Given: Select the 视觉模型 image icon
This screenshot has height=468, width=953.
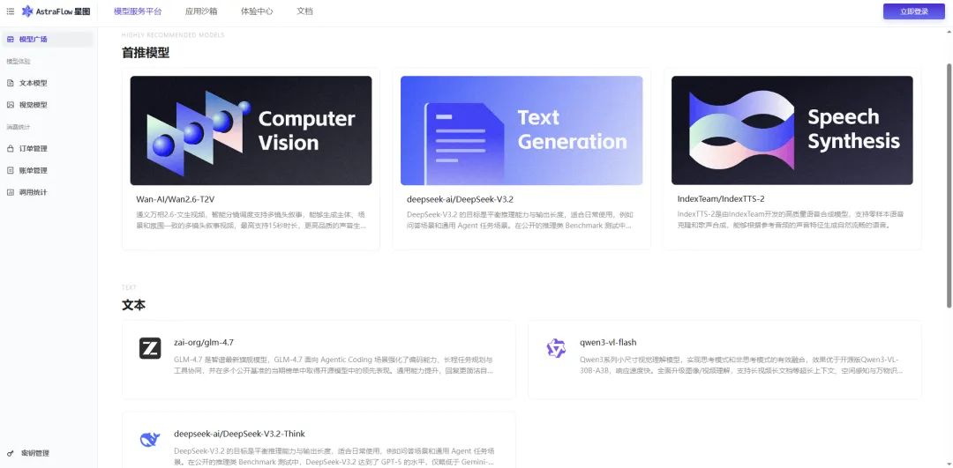Looking at the screenshot, I should 11,105.
